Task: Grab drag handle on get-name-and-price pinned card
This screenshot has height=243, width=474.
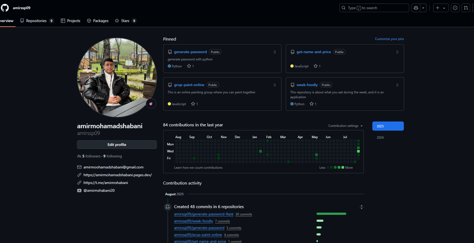Action: (x=397, y=52)
